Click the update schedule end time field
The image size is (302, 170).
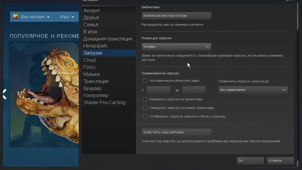pos(193,90)
